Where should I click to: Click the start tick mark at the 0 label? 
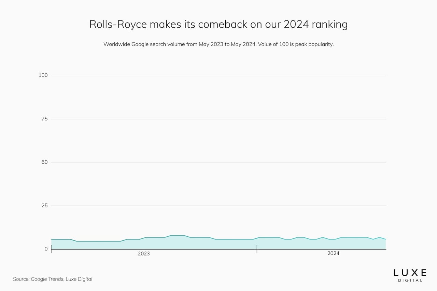[x=51, y=249]
